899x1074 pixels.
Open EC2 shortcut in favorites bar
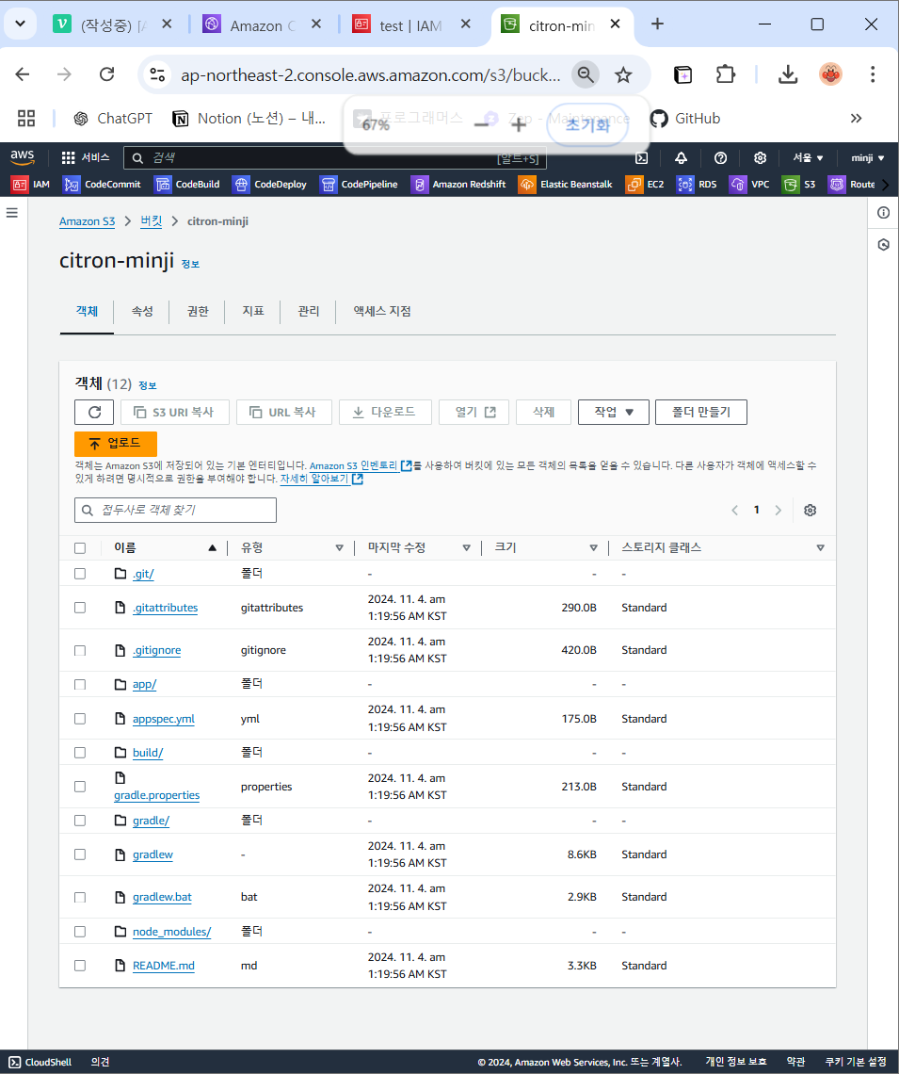(x=645, y=185)
